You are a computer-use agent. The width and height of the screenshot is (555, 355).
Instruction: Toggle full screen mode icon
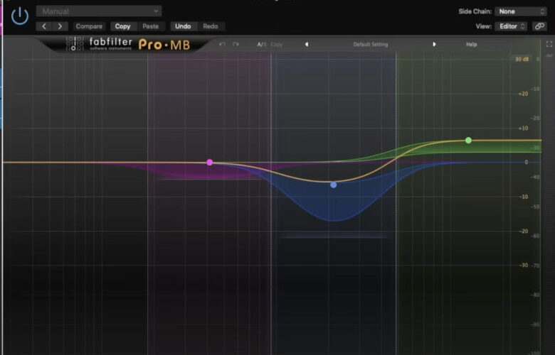(549, 44)
